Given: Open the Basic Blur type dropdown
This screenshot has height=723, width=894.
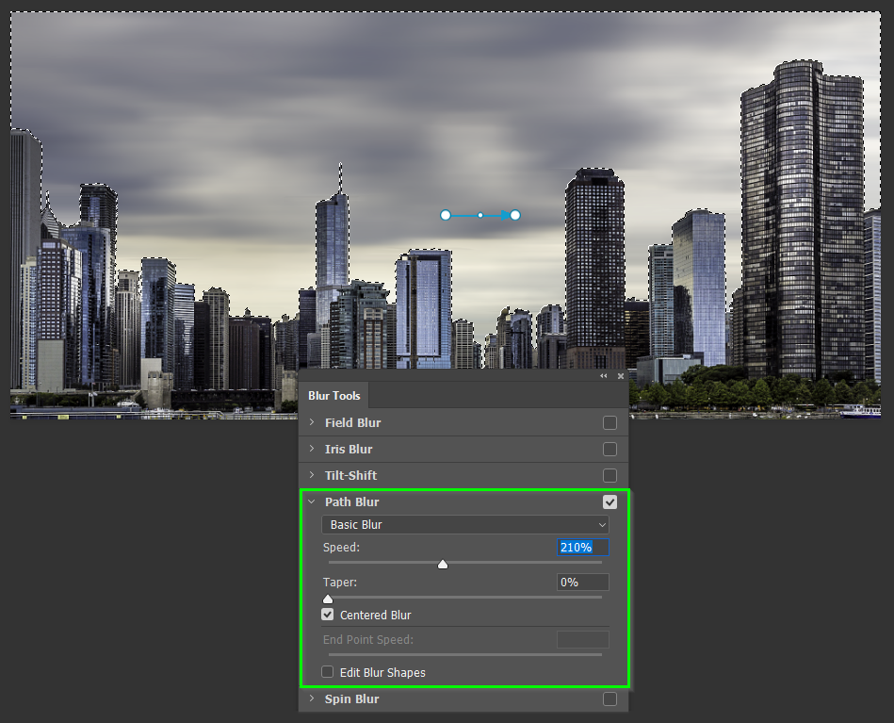Looking at the screenshot, I should (465, 524).
